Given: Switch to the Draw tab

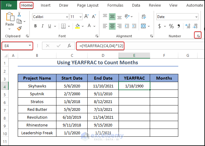Looking at the screenshot, I should coord(64,5).
